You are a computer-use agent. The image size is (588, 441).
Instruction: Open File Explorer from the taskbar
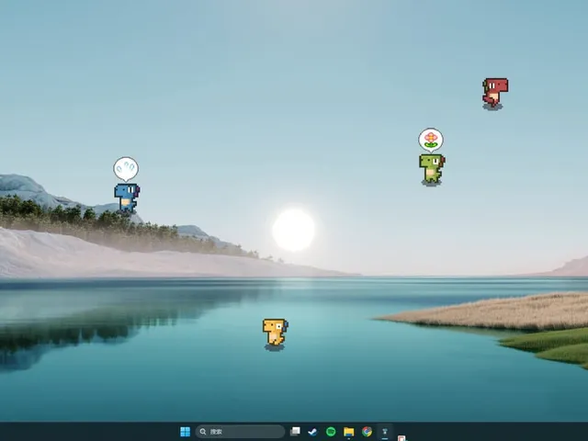(x=349, y=432)
